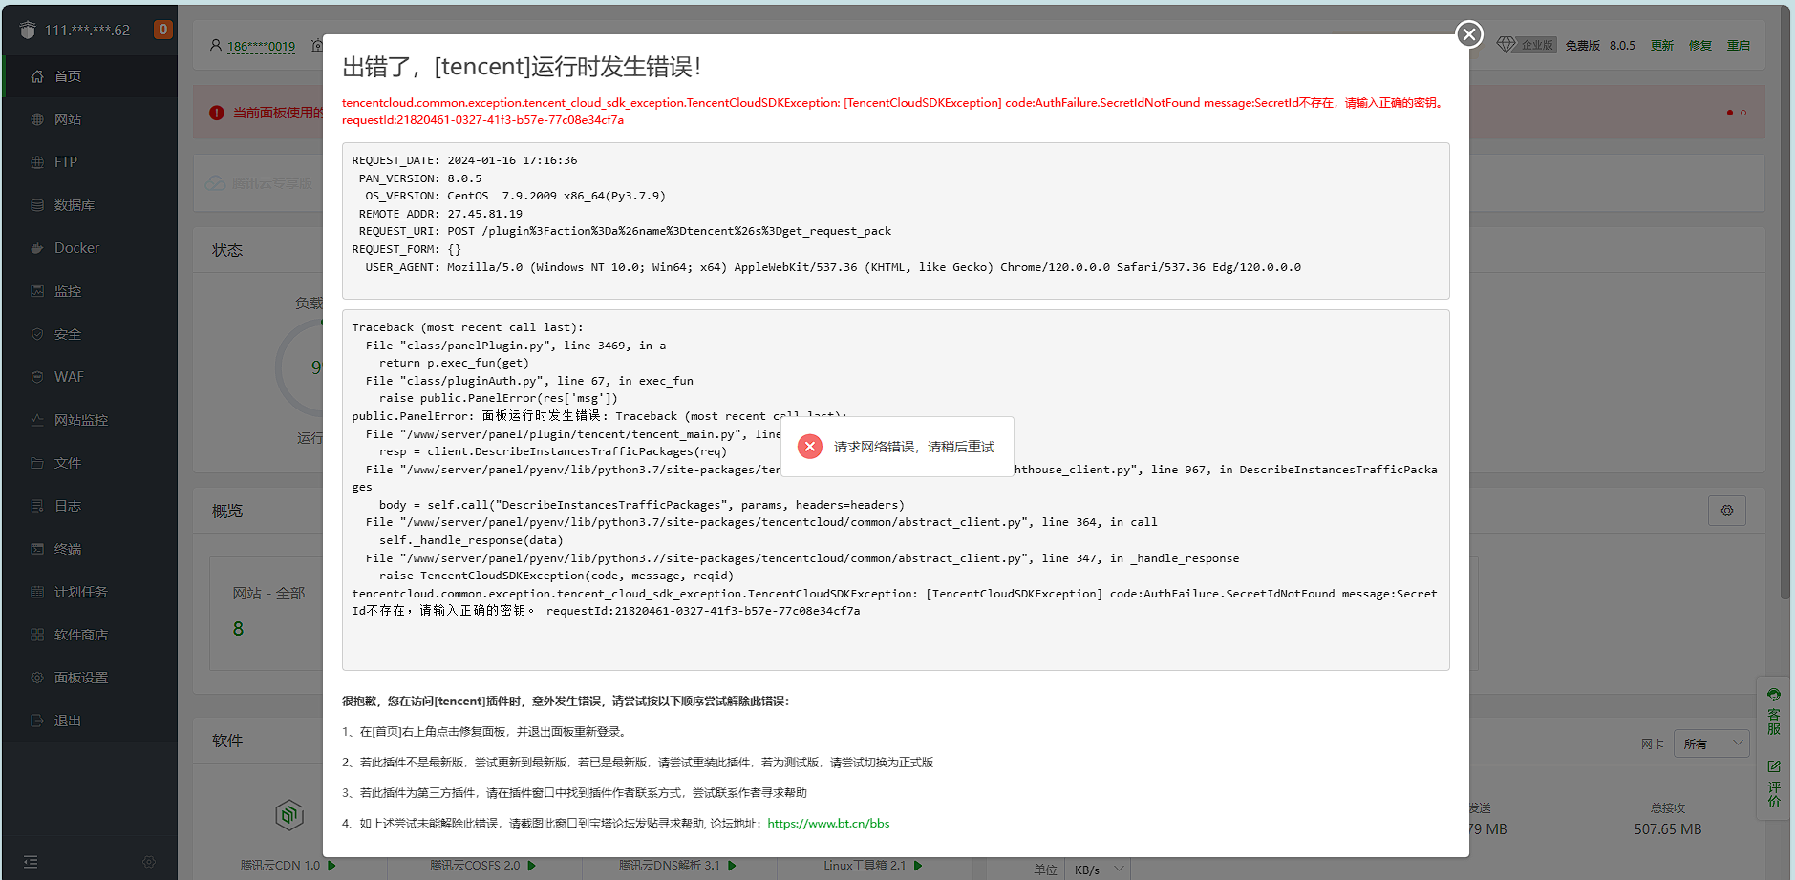
Task: Click the Docker whale icon
Action: 37,248
